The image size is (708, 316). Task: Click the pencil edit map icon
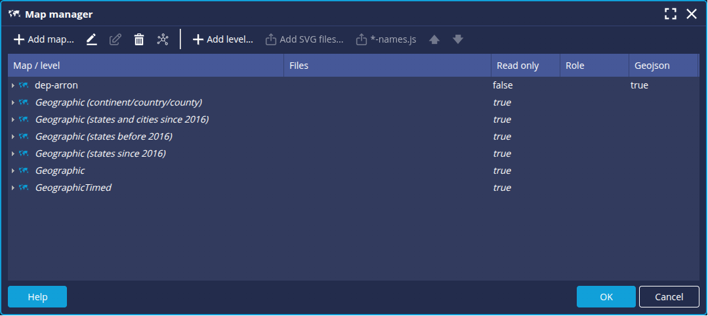click(92, 39)
